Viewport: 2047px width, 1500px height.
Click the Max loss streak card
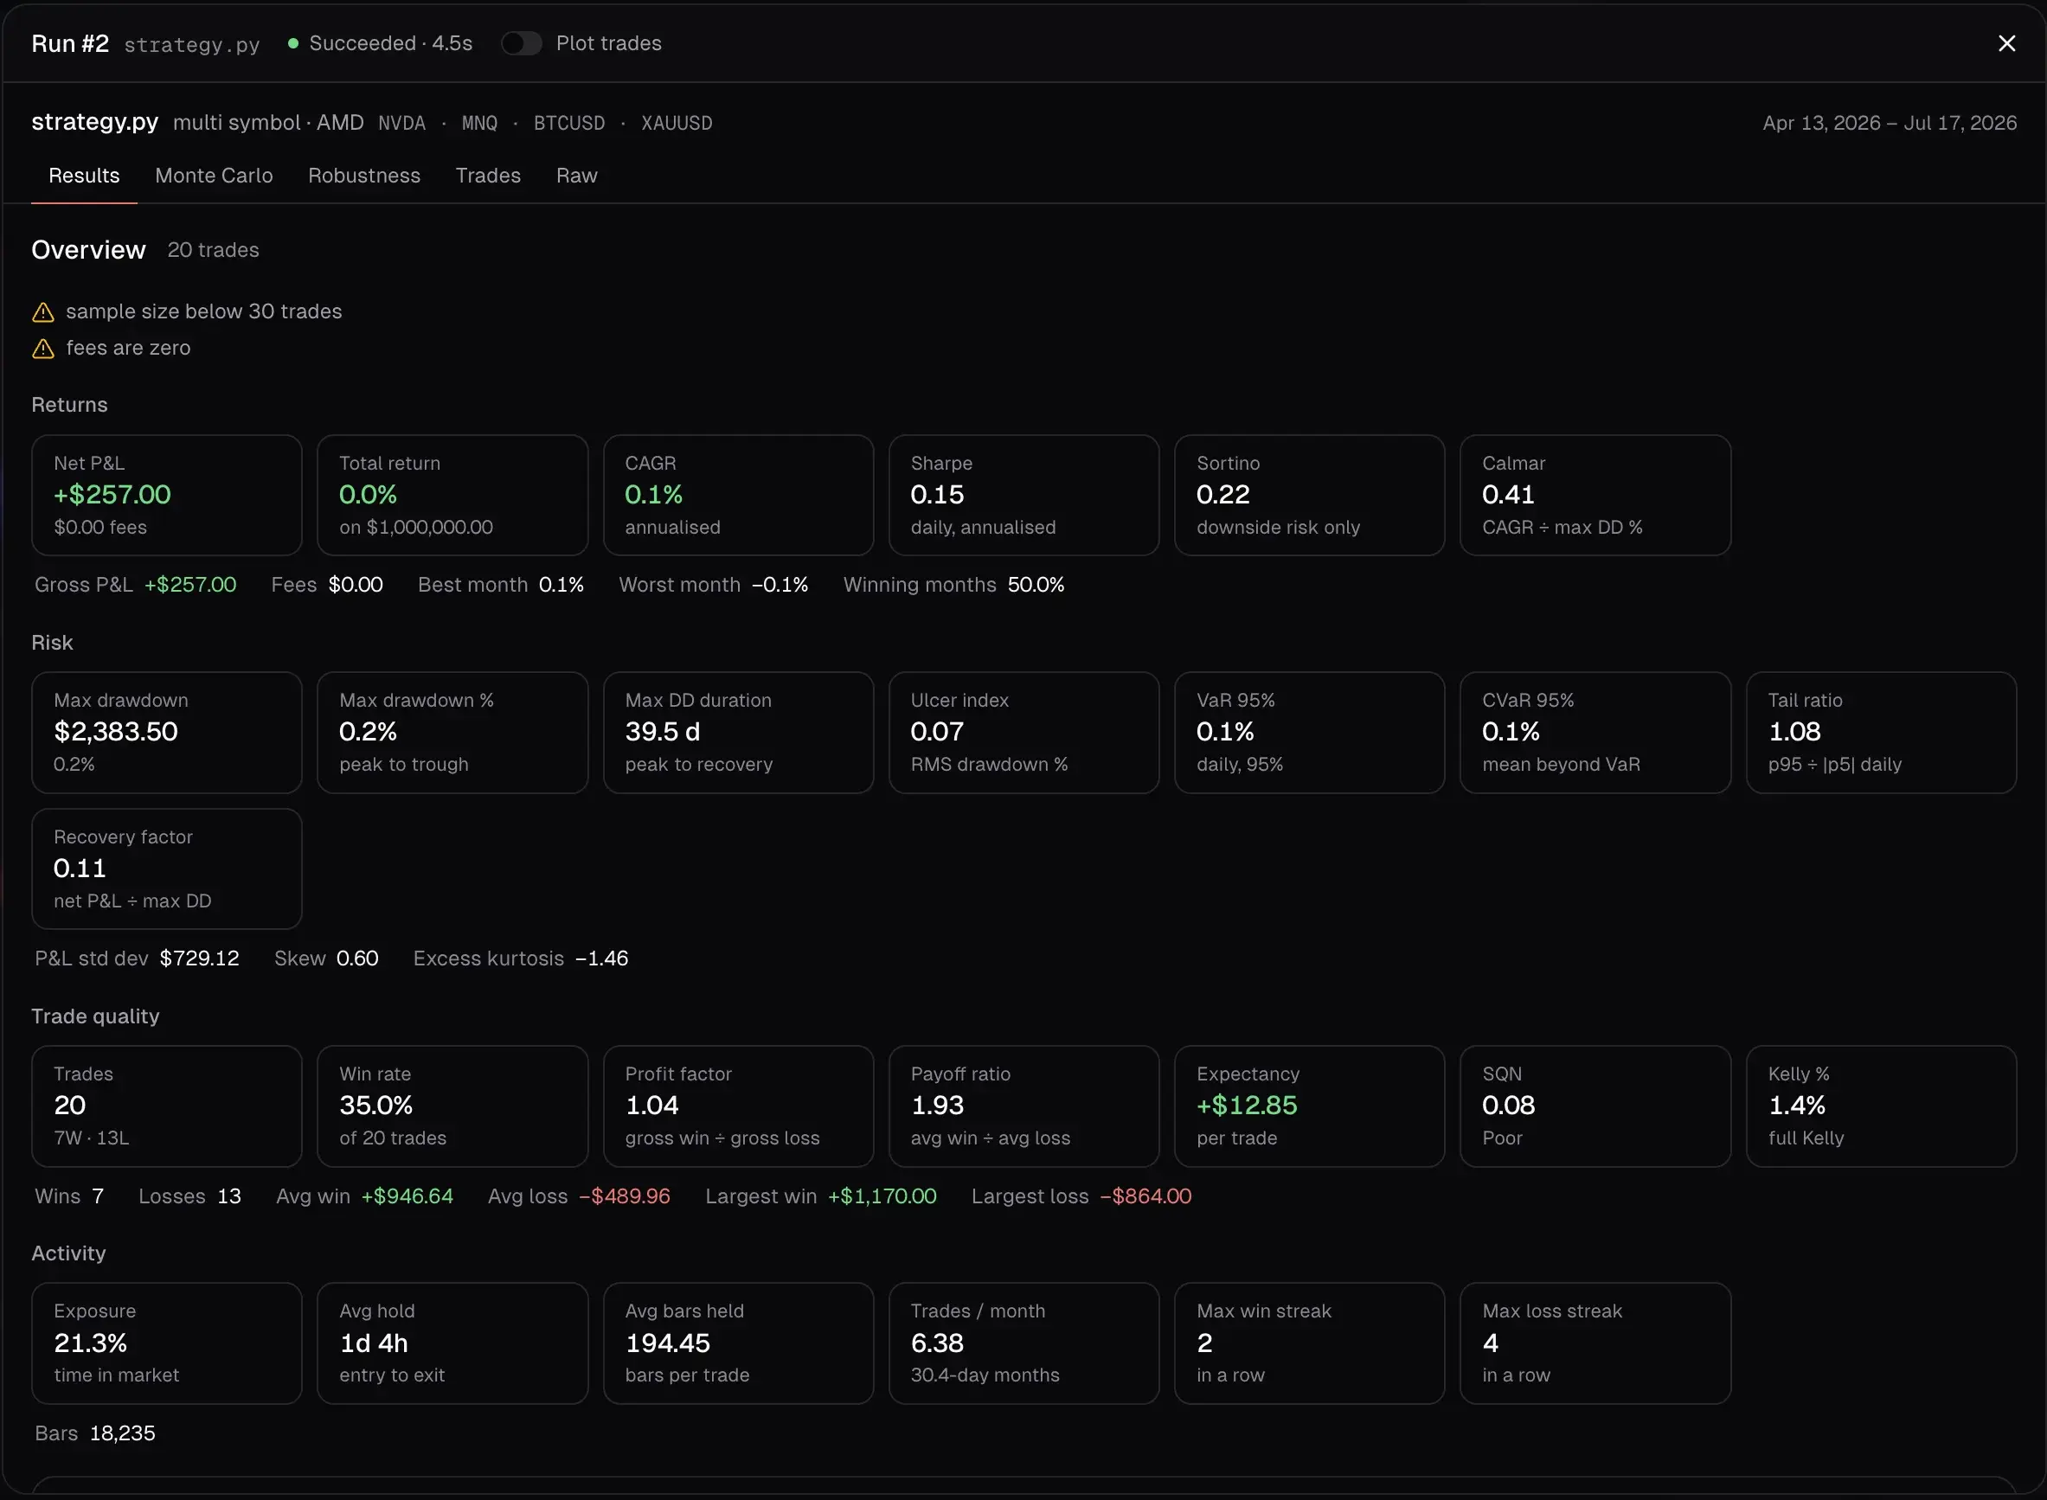coord(1595,1343)
